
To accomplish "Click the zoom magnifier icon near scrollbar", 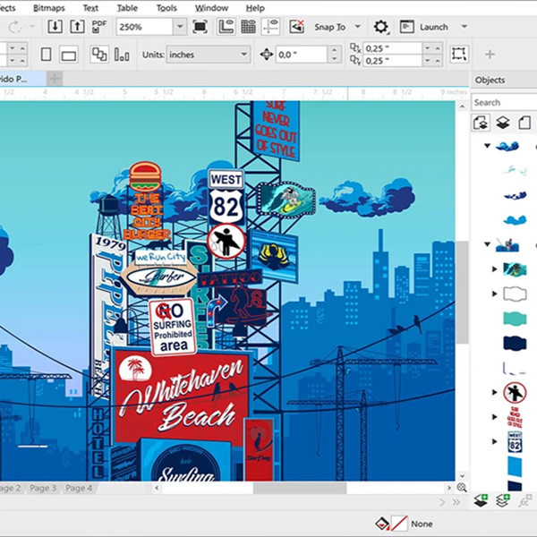I will click(462, 488).
